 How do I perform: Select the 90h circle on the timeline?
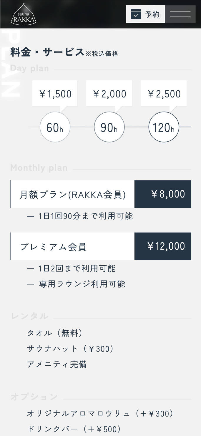[109, 127]
